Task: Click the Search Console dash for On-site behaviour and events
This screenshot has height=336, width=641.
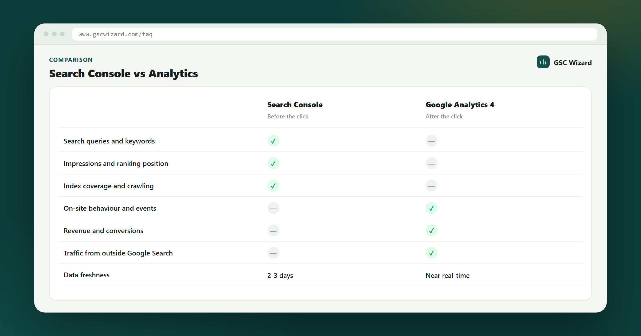Action: pyautogui.click(x=273, y=208)
